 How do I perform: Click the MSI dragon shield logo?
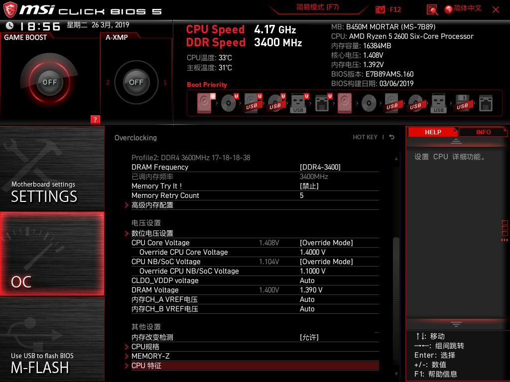coord(10,9)
